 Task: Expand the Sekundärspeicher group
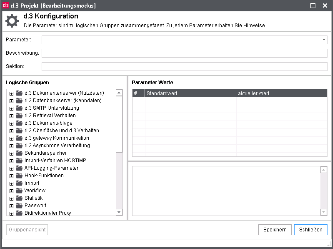coord(11,154)
